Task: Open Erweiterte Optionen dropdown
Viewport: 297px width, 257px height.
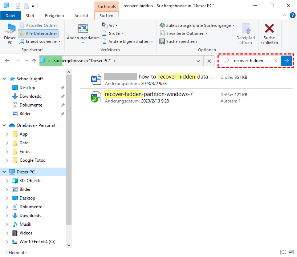Action: click(x=184, y=33)
